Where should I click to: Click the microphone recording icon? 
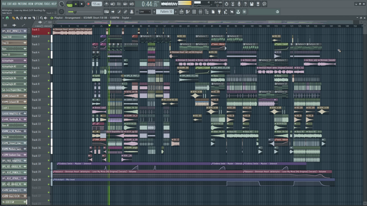(239, 4)
